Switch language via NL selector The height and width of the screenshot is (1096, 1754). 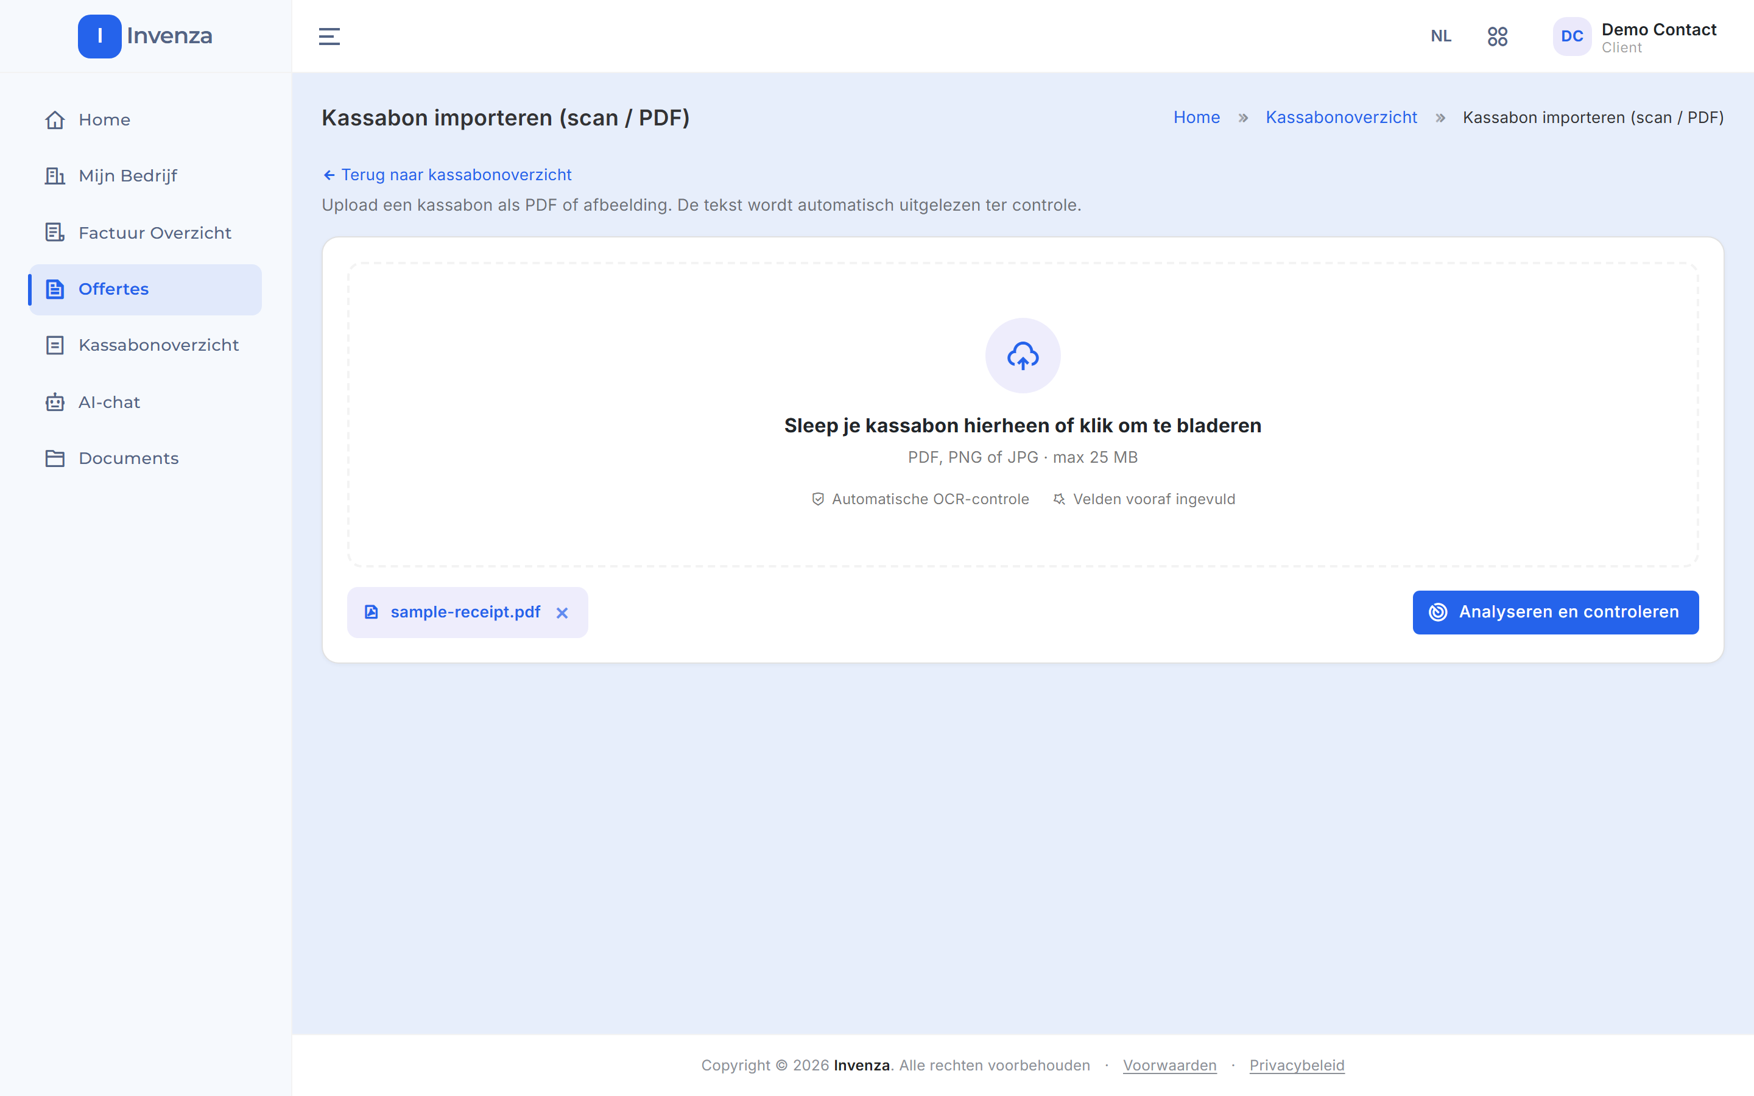click(1441, 37)
